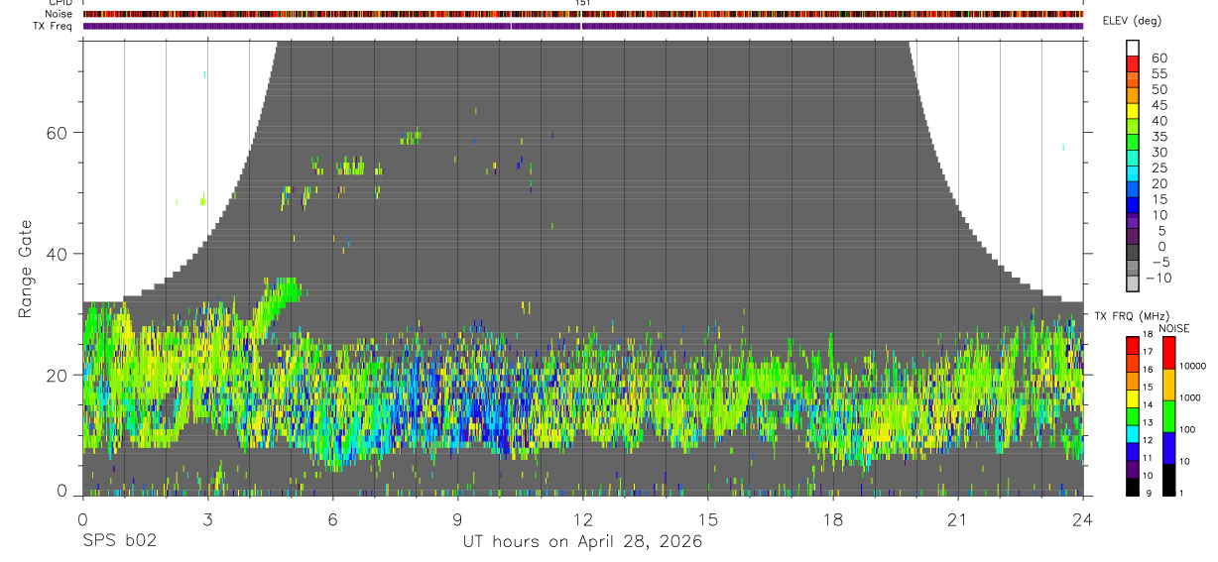Click the red 10000 NOISE swatch
Image resolution: width=1218 pixels, height=562 pixels.
click(x=1167, y=352)
